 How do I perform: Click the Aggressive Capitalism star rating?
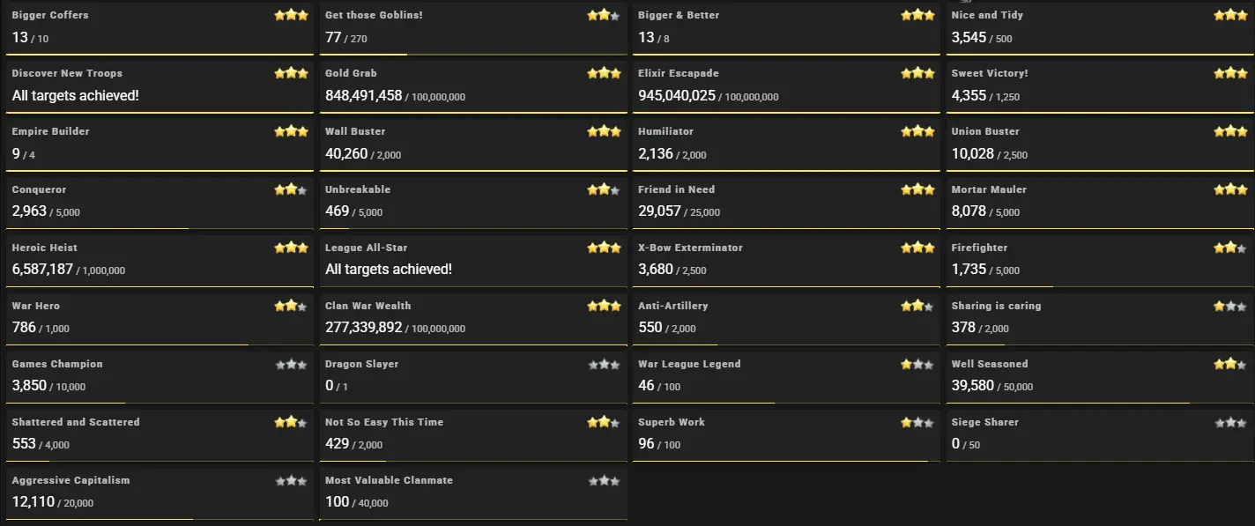291,480
